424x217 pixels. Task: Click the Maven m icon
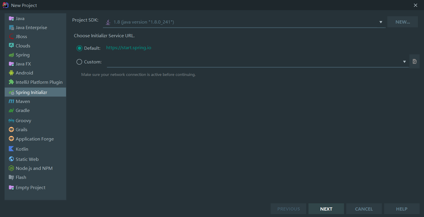pos(11,102)
